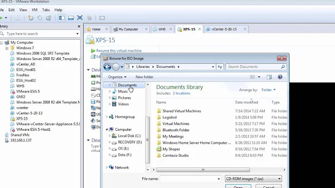
Task: Open the recent locations dropdown arrow
Action: point(122,67)
